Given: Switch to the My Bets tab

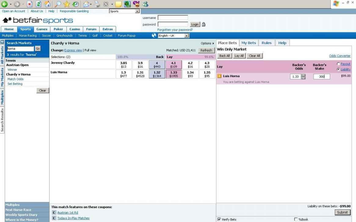Looking at the screenshot, I should pyautogui.click(x=249, y=43).
